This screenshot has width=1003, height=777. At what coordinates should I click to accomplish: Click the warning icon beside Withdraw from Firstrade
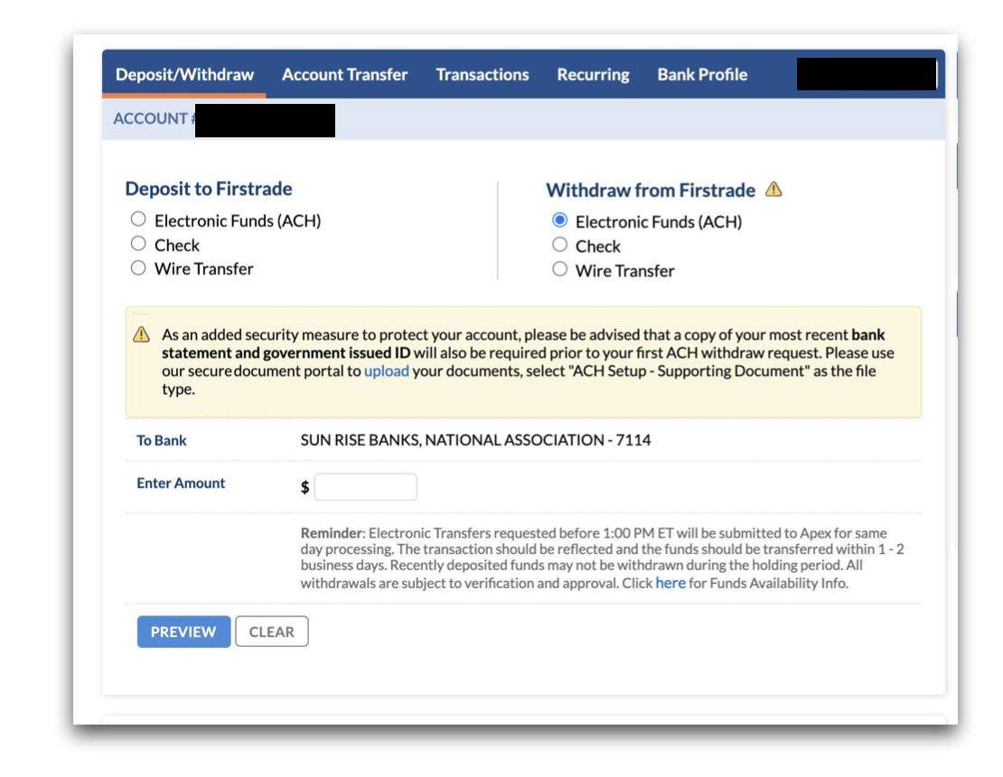coord(773,190)
